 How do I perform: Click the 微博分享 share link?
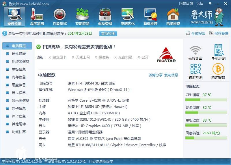(156, 75)
